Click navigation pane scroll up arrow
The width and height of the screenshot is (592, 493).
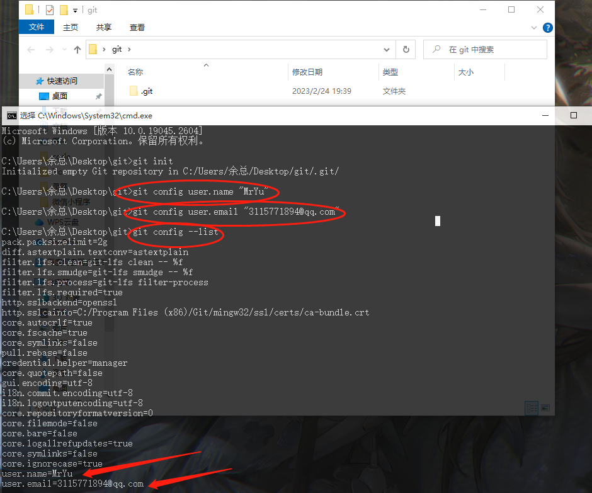pos(109,69)
